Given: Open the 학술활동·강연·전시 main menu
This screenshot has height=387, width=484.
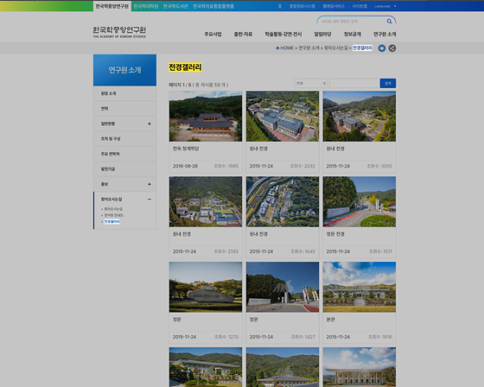Looking at the screenshot, I should pos(283,34).
